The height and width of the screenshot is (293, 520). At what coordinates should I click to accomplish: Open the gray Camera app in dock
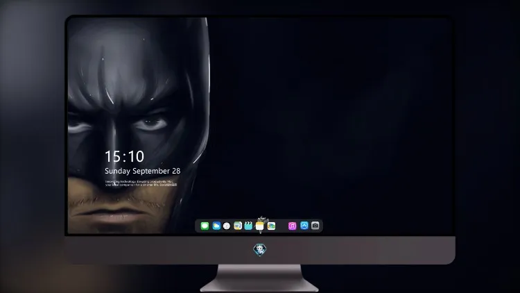tap(315, 226)
